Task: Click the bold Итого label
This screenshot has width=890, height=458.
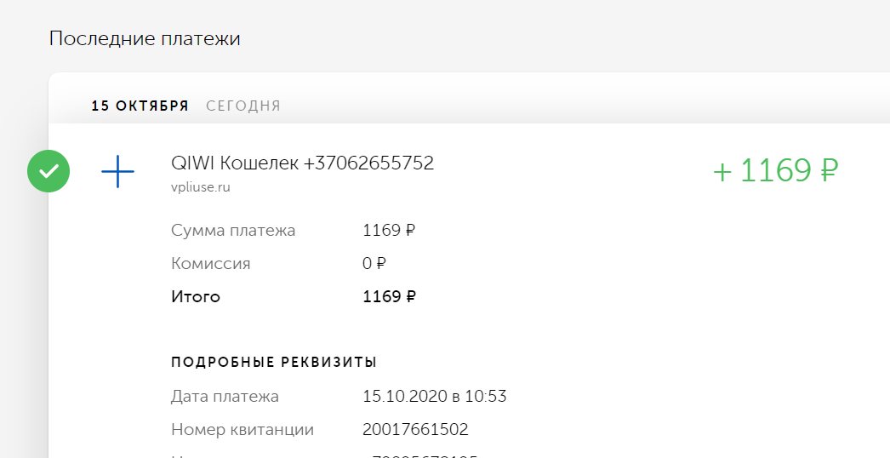Action: coord(195,296)
